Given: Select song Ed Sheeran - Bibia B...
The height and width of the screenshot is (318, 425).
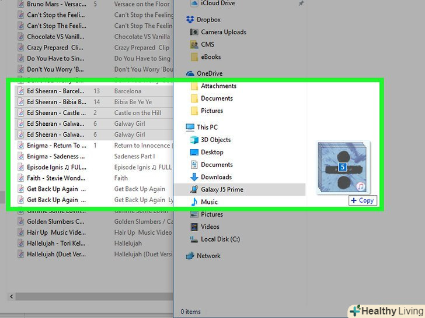Looking at the screenshot, I should 57,103.
